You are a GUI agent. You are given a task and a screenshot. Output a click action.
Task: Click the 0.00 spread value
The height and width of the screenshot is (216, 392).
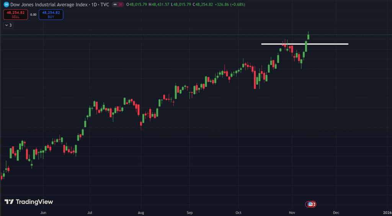pyautogui.click(x=33, y=15)
